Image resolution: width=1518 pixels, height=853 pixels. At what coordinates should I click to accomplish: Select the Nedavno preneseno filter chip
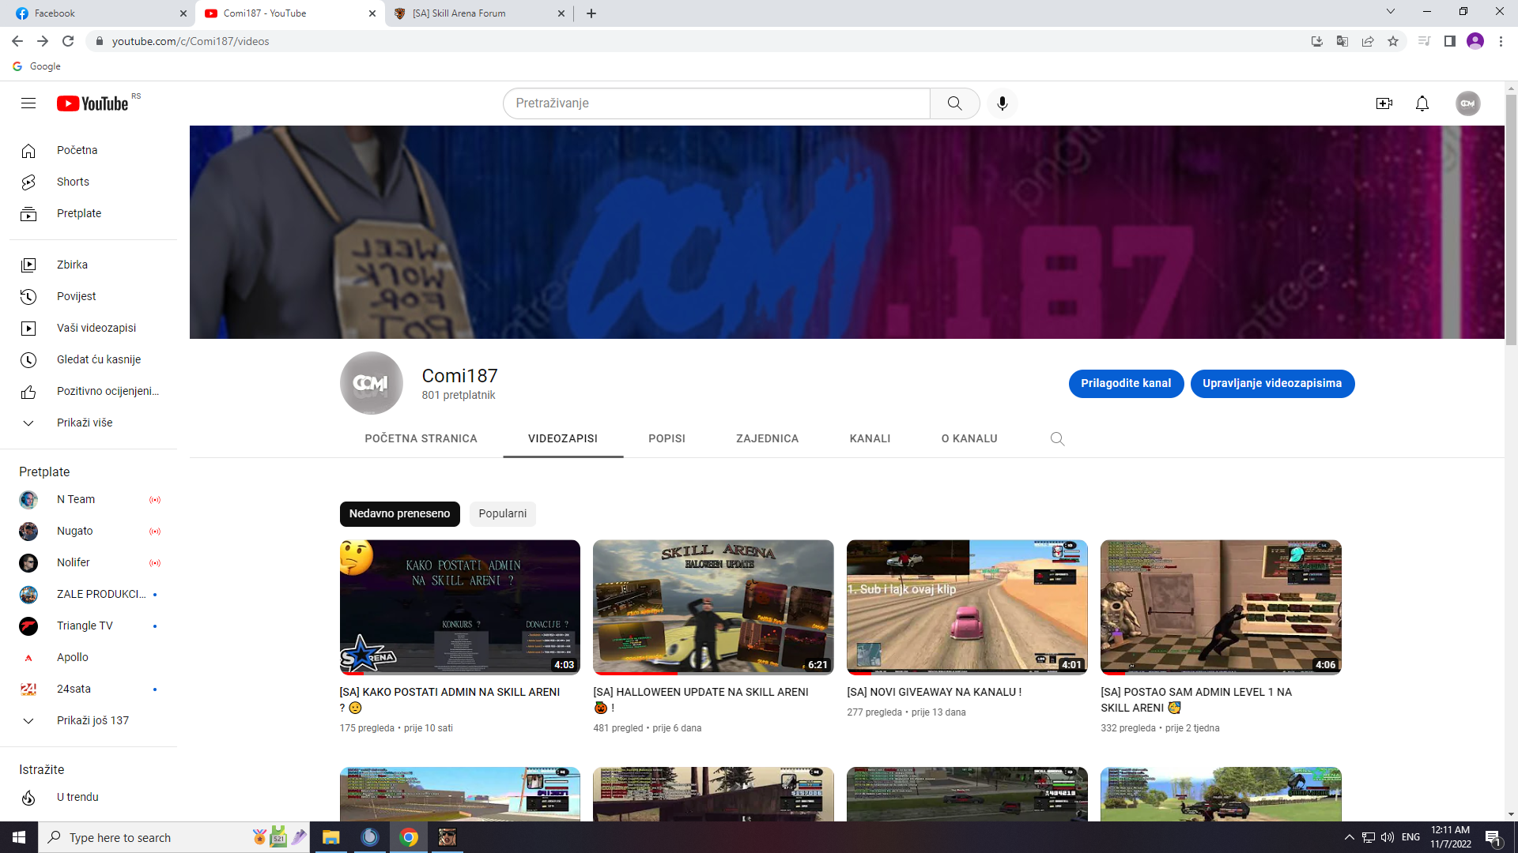tap(399, 513)
